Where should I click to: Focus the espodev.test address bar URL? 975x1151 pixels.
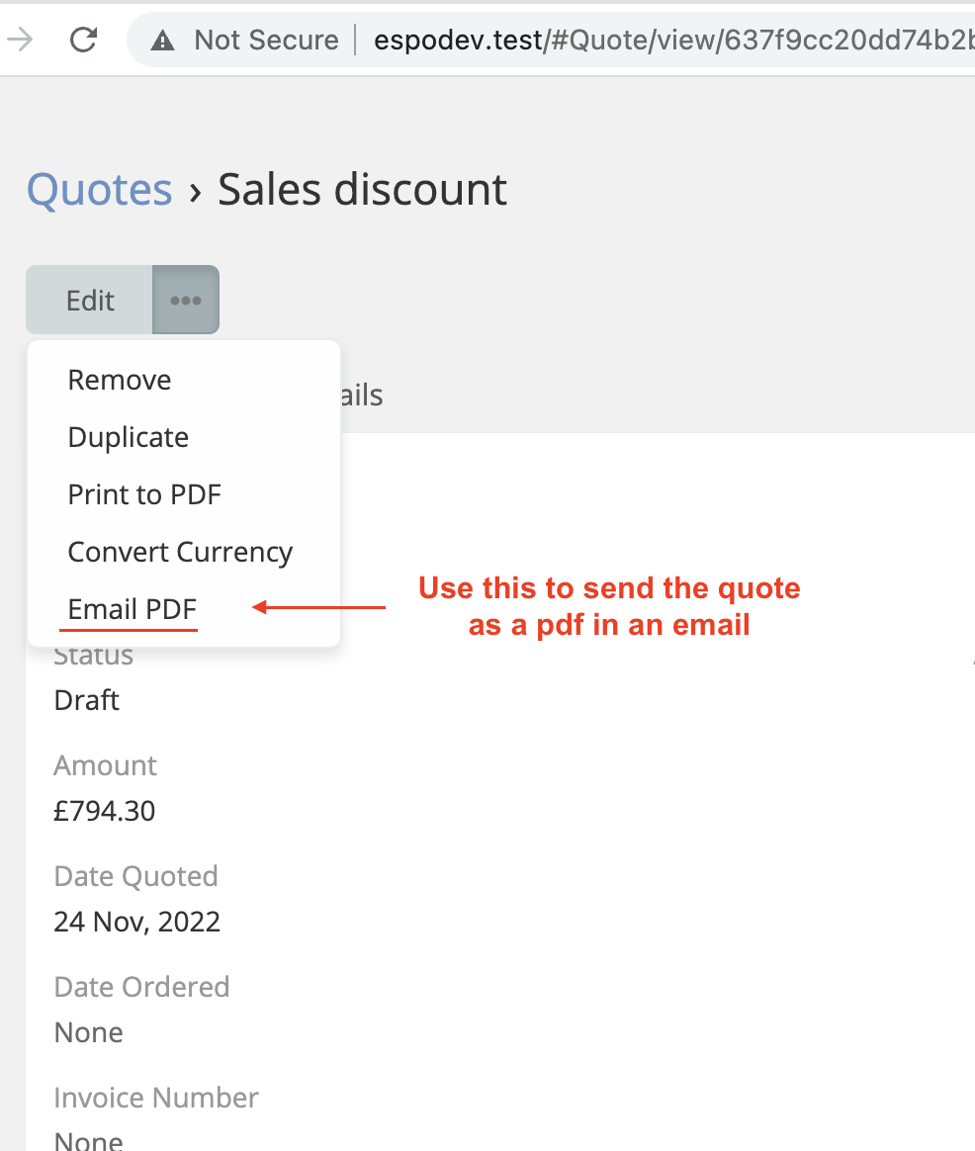pos(672,41)
